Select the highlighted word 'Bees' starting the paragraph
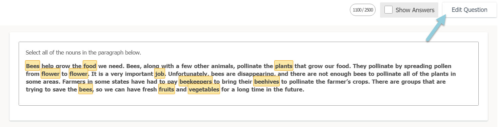 pos(33,66)
